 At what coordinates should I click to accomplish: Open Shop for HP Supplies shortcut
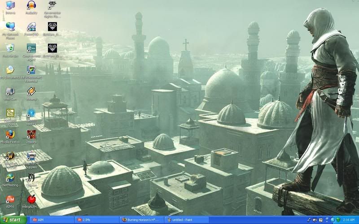pyautogui.click(x=31, y=160)
